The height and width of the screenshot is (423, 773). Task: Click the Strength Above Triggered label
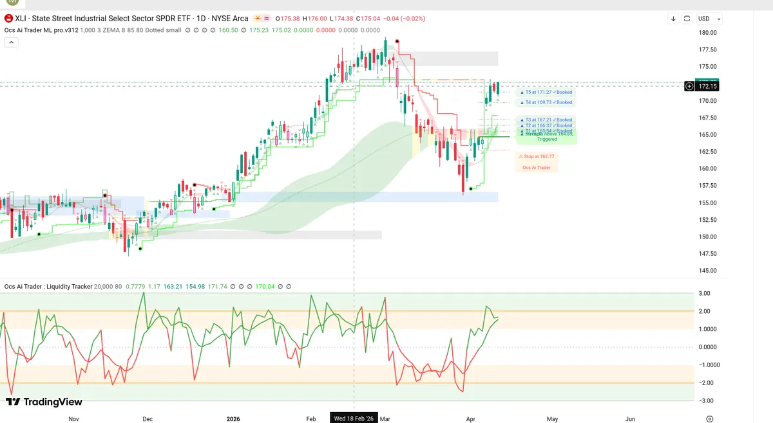547,136
